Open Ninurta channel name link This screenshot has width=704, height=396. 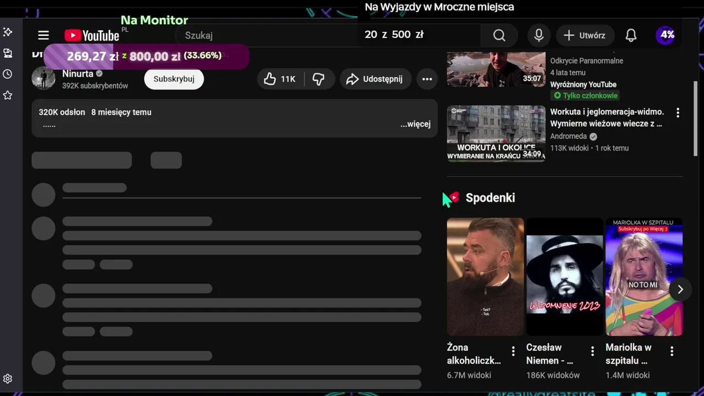[x=78, y=74]
